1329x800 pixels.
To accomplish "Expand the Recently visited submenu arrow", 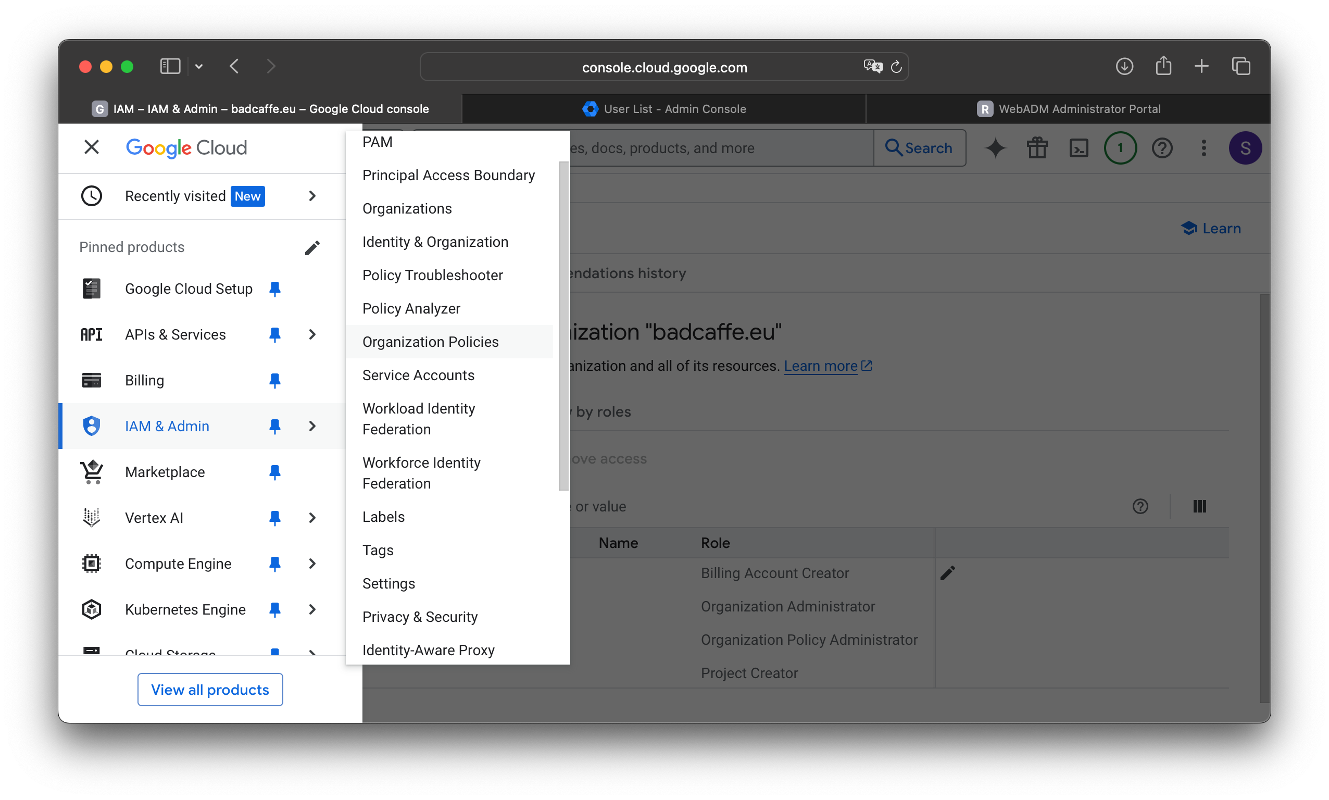I will (x=312, y=196).
